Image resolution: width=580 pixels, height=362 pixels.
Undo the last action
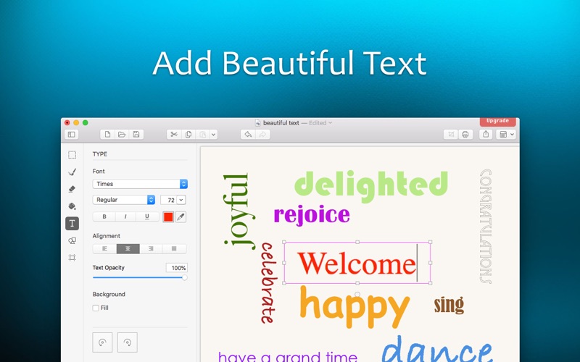tap(248, 135)
